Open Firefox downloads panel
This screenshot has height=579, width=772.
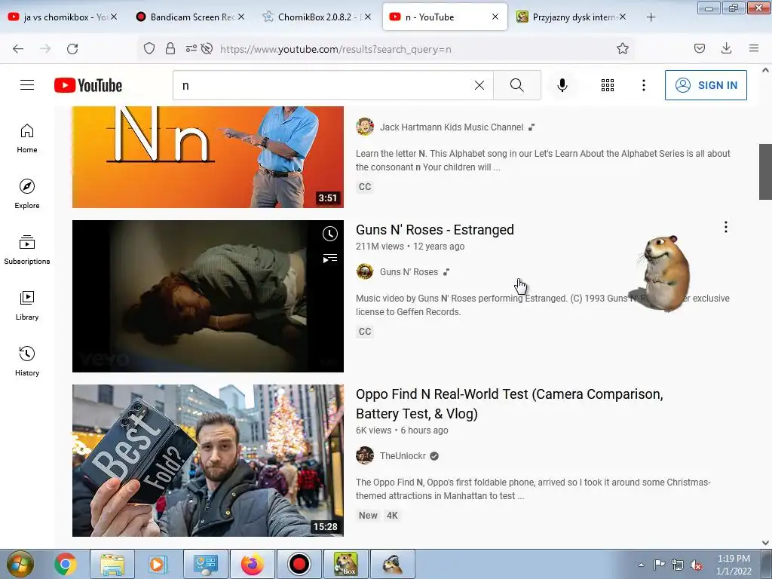[726, 48]
